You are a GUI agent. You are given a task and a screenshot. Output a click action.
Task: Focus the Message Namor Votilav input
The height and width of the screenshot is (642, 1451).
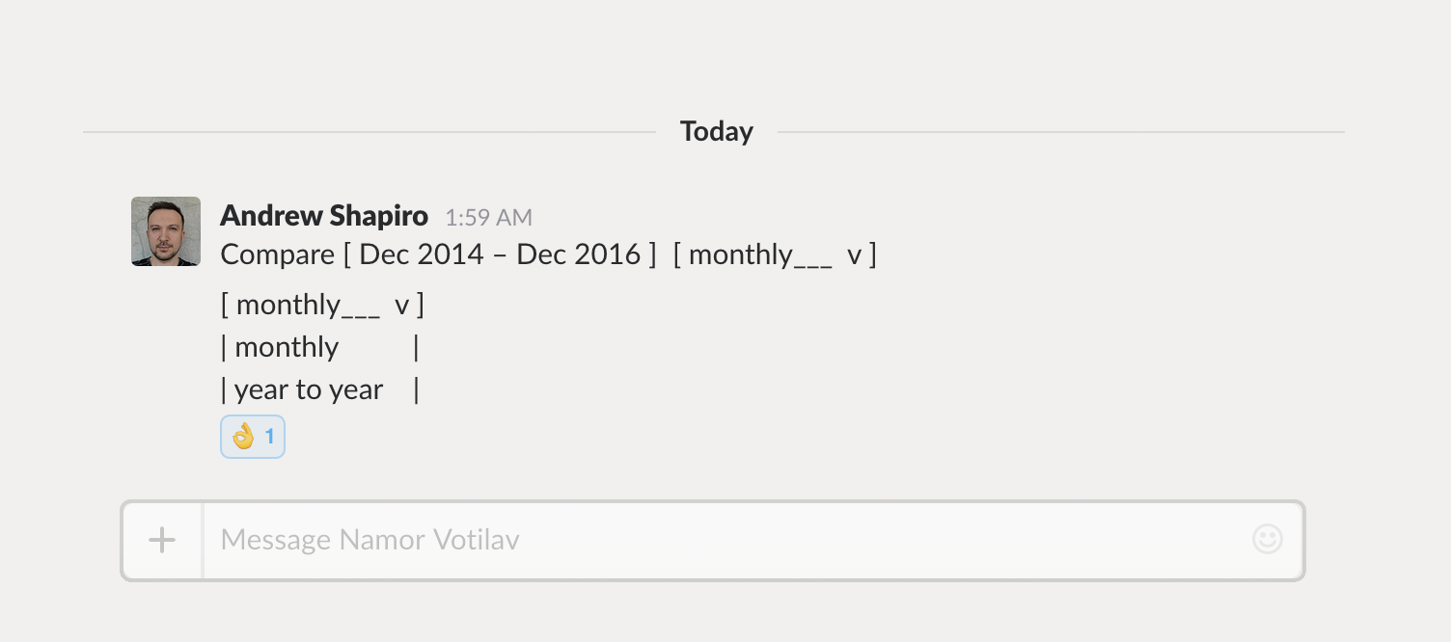pyautogui.click(x=724, y=540)
